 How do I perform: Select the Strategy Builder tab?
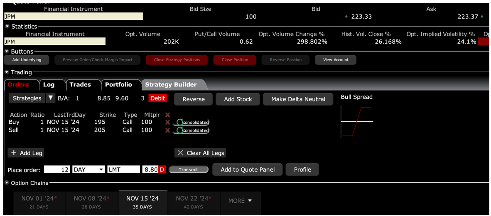(171, 84)
